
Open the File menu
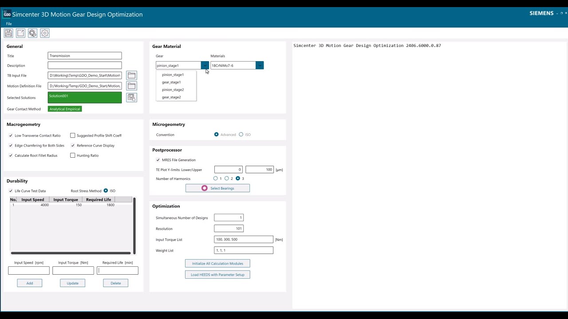tap(9, 24)
